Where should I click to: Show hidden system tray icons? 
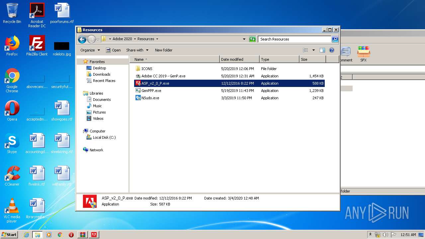click(370, 235)
